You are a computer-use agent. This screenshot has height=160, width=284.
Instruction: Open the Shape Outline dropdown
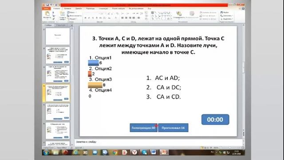tap(208, 16)
